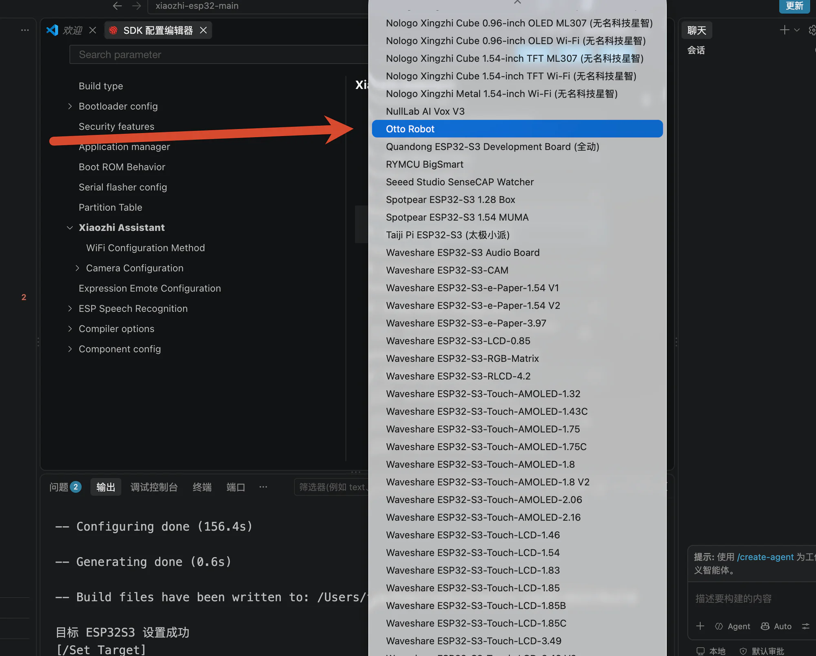The height and width of the screenshot is (656, 816).
Task: Close the 欢迎 tab
Action: point(93,30)
